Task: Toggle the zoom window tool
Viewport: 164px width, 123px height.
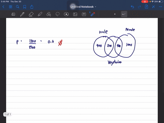Action: pyautogui.click(x=13, y=14)
